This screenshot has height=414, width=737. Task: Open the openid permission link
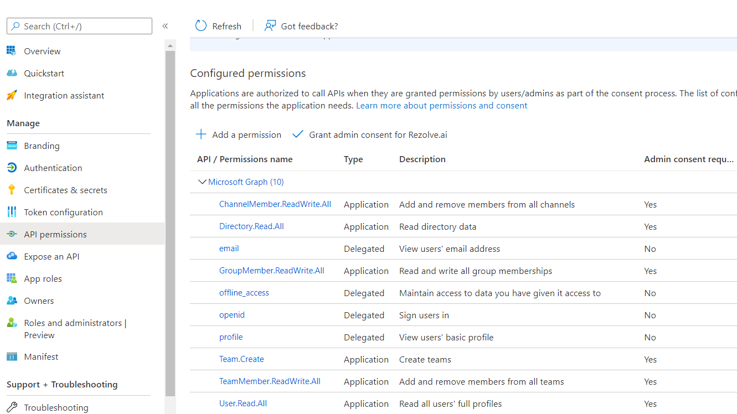(231, 314)
